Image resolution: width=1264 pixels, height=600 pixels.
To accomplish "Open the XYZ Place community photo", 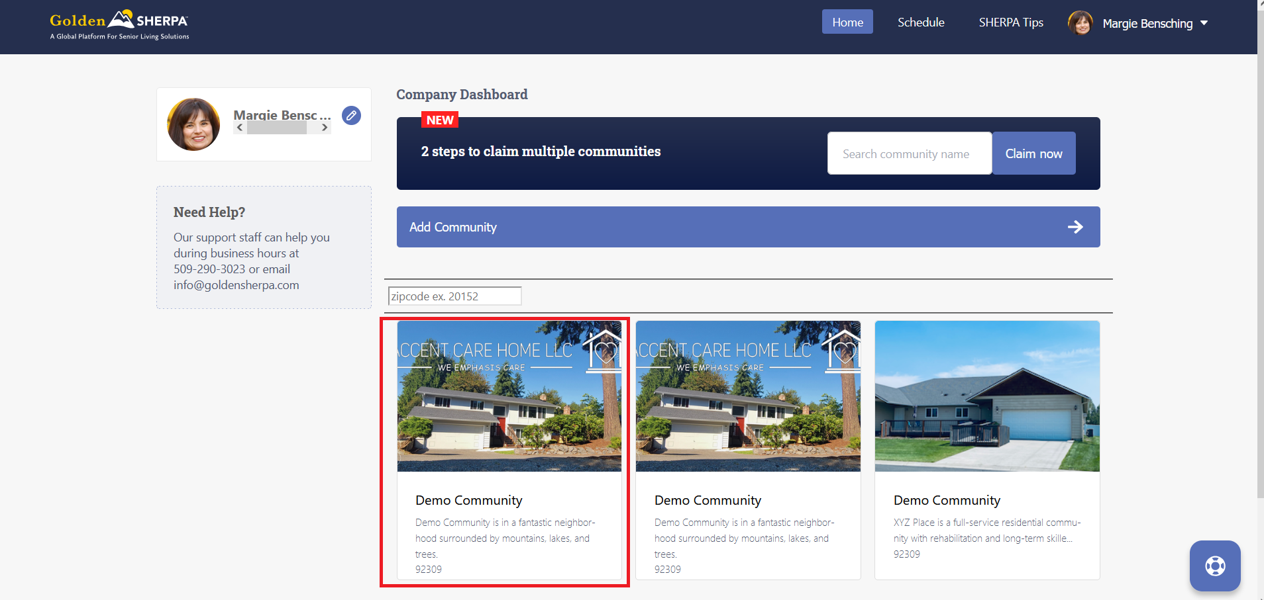I will pyautogui.click(x=987, y=396).
